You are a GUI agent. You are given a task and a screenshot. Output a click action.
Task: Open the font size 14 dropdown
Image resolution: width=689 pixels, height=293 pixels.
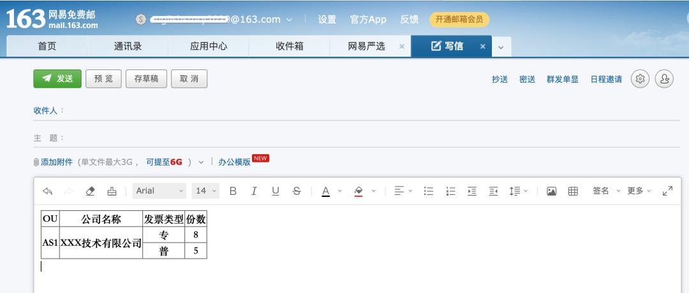205,191
